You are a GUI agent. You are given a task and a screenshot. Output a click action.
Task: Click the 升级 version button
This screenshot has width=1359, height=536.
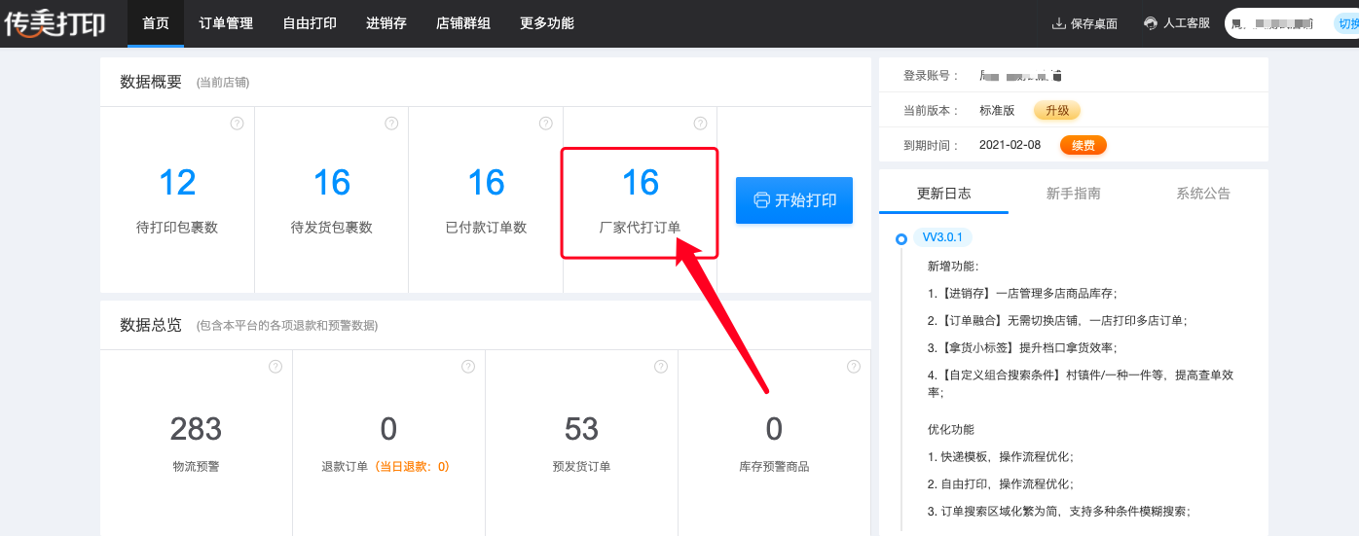(x=1057, y=111)
